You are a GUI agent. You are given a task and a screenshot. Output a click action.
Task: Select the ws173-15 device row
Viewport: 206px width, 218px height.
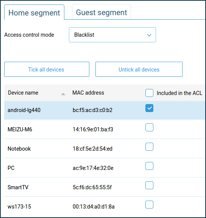coord(105,207)
